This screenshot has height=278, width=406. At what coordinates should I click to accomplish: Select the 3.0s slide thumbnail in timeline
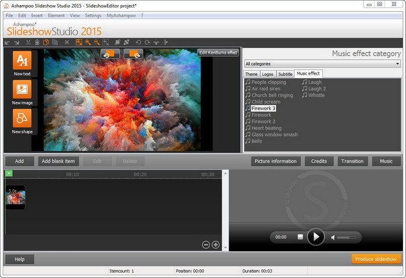click(x=16, y=197)
